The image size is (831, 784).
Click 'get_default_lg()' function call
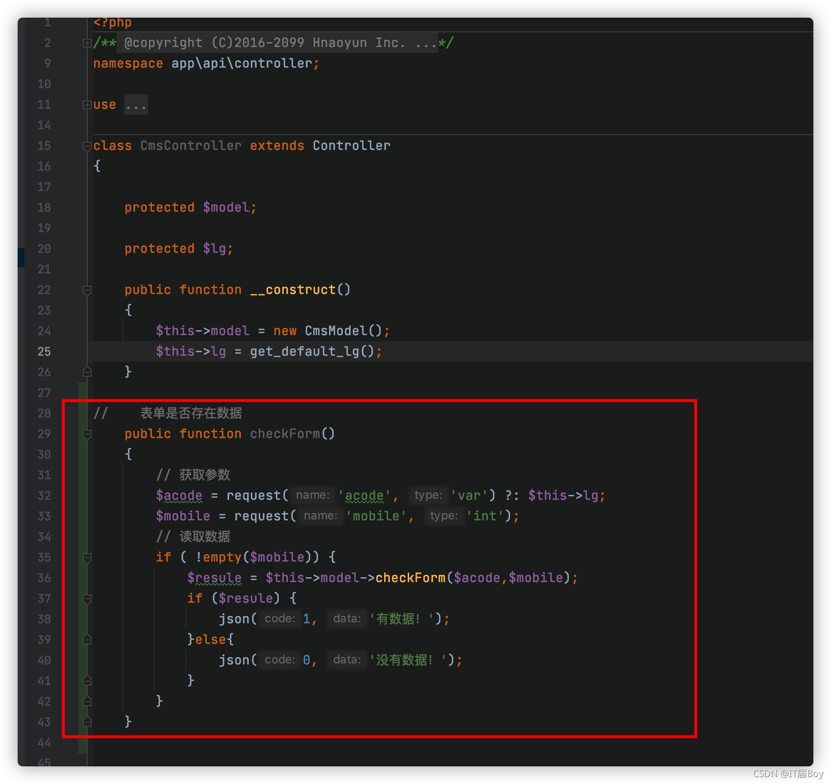312,352
